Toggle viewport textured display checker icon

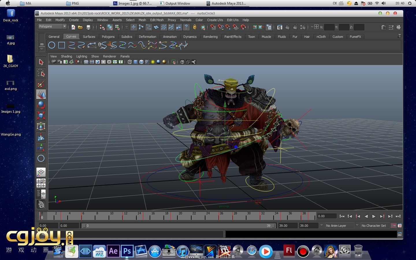(x=147, y=62)
